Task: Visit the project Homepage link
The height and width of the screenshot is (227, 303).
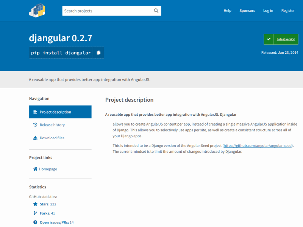Action: tap(48, 169)
